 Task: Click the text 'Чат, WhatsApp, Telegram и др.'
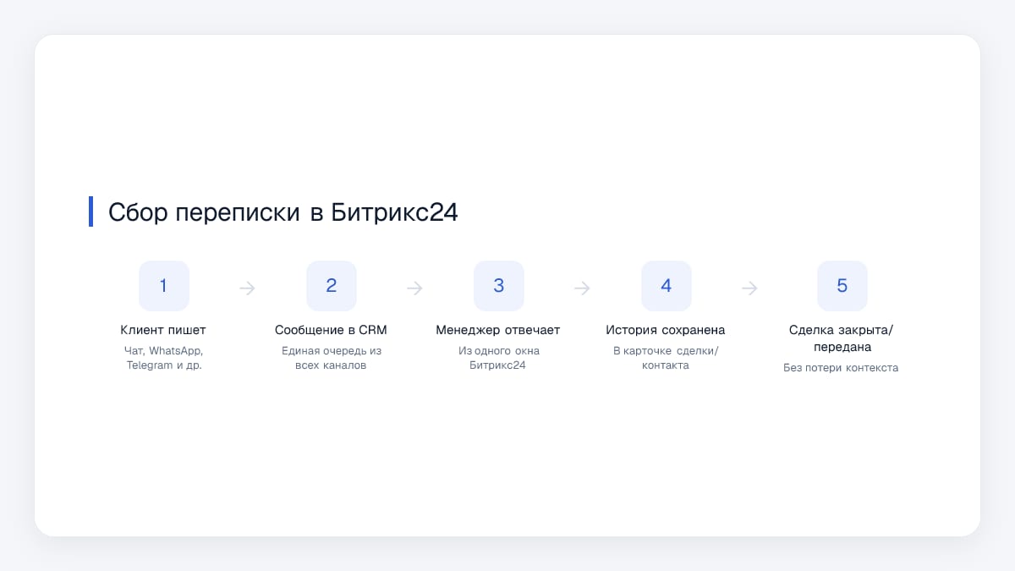click(x=164, y=358)
